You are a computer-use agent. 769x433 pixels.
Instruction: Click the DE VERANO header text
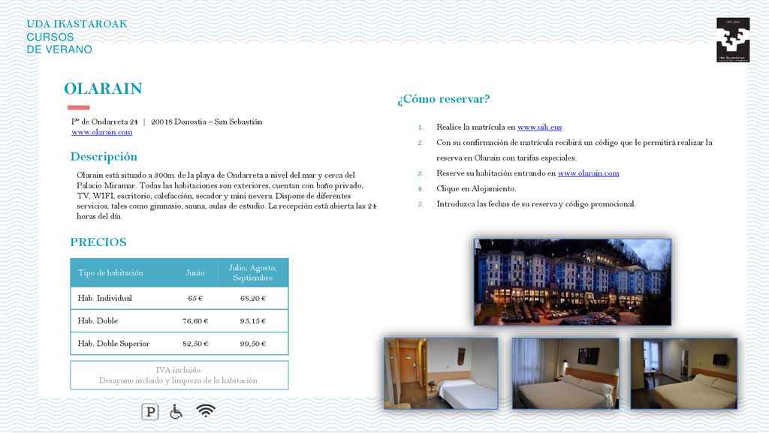pyautogui.click(x=59, y=50)
